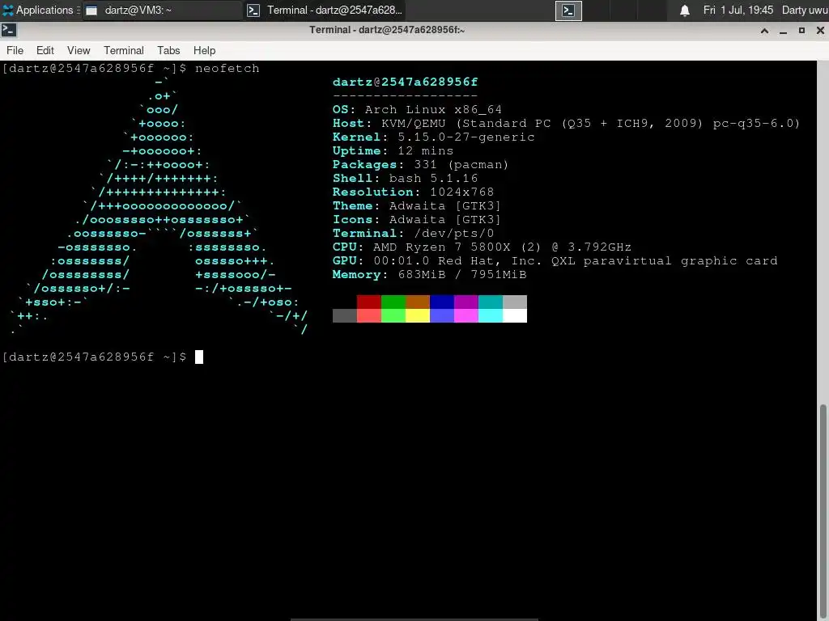The width and height of the screenshot is (829, 621).
Task: Click the bright magenta color block
Action: pos(466,316)
